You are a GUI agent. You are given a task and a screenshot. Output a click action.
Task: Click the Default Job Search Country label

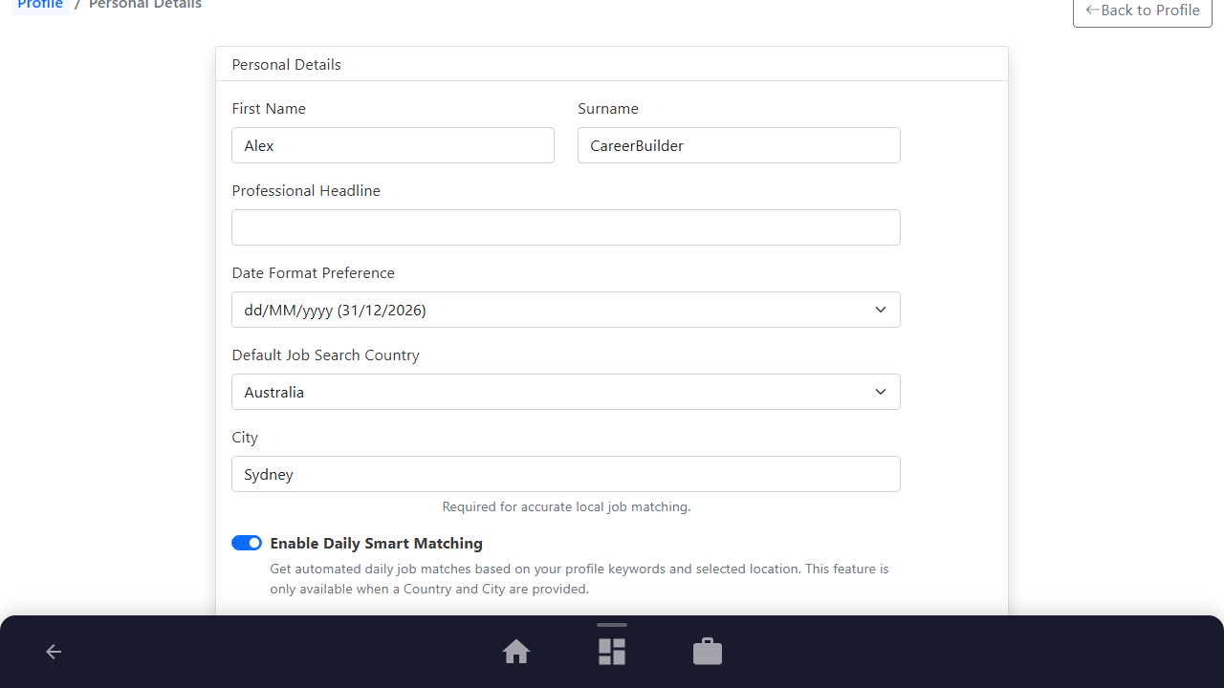pyautogui.click(x=326, y=355)
